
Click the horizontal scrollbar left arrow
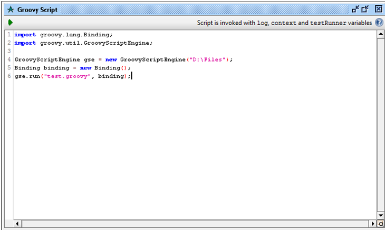click(17, 224)
